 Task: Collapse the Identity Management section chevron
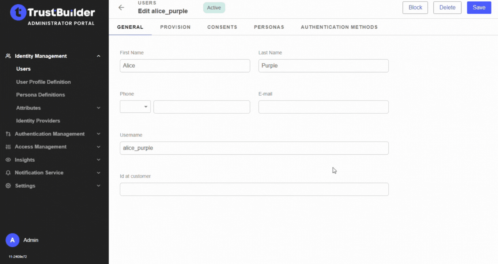(x=99, y=56)
